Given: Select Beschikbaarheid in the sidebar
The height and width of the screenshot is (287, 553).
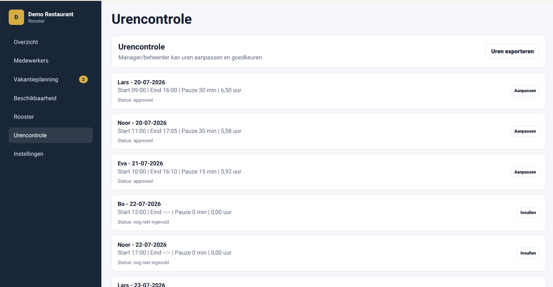Looking at the screenshot, I should click(x=51, y=98).
